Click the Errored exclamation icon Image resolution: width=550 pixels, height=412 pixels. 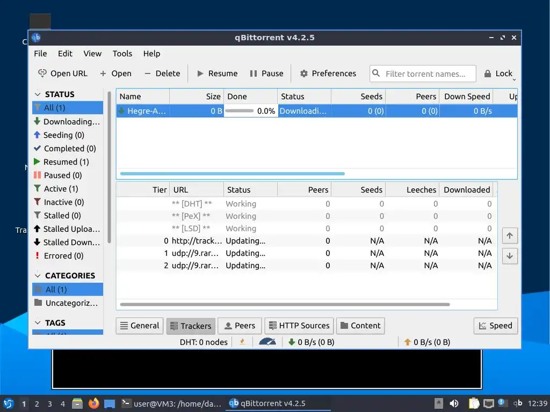coord(37,255)
